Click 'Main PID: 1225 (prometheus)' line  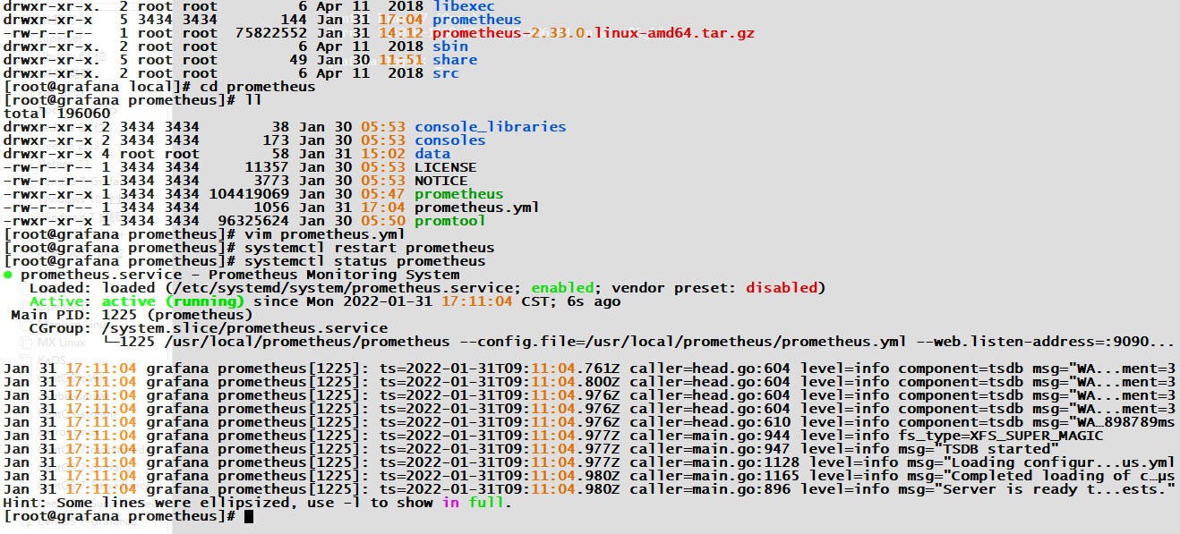(133, 315)
